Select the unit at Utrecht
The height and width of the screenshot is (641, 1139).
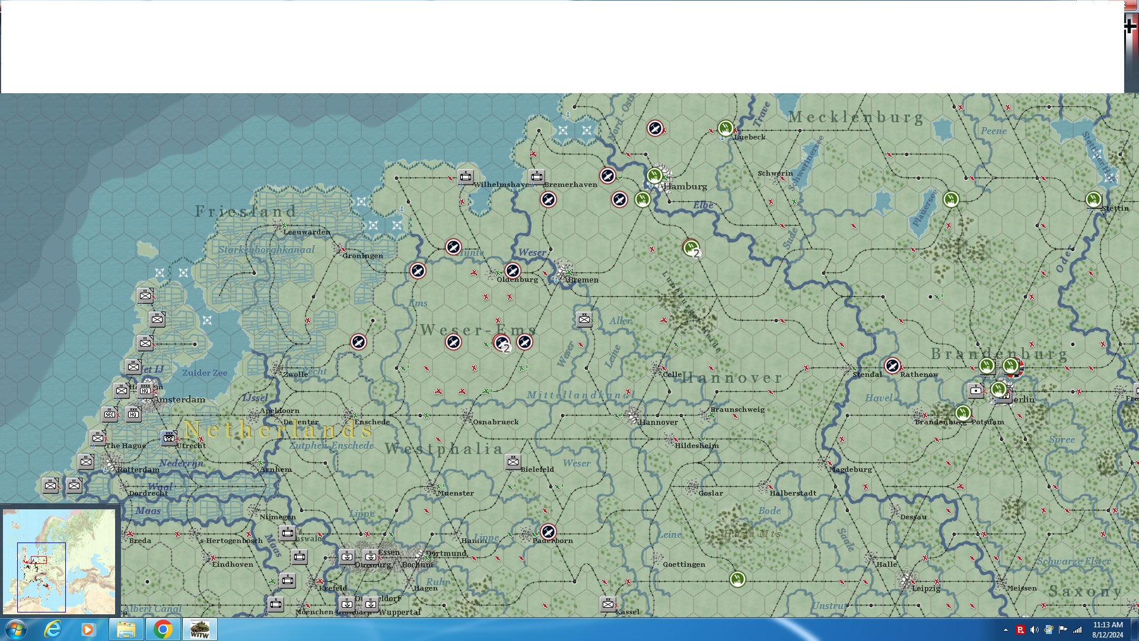tap(169, 438)
